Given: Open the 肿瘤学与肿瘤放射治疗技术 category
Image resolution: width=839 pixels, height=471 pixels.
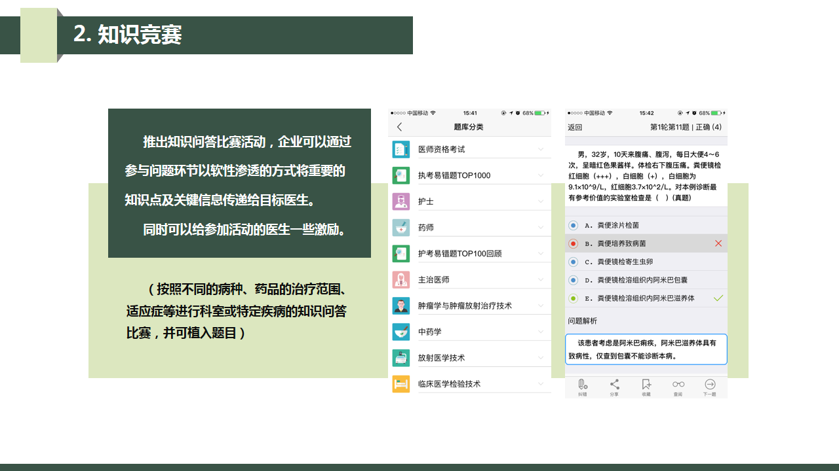Looking at the screenshot, I should click(x=465, y=305).
